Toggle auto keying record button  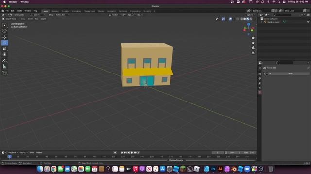[115, 153]
